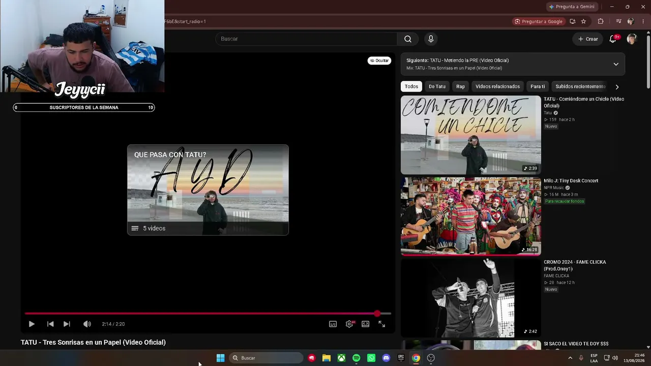
Task: Select the Todos filter chip
Action: (411, 86)
